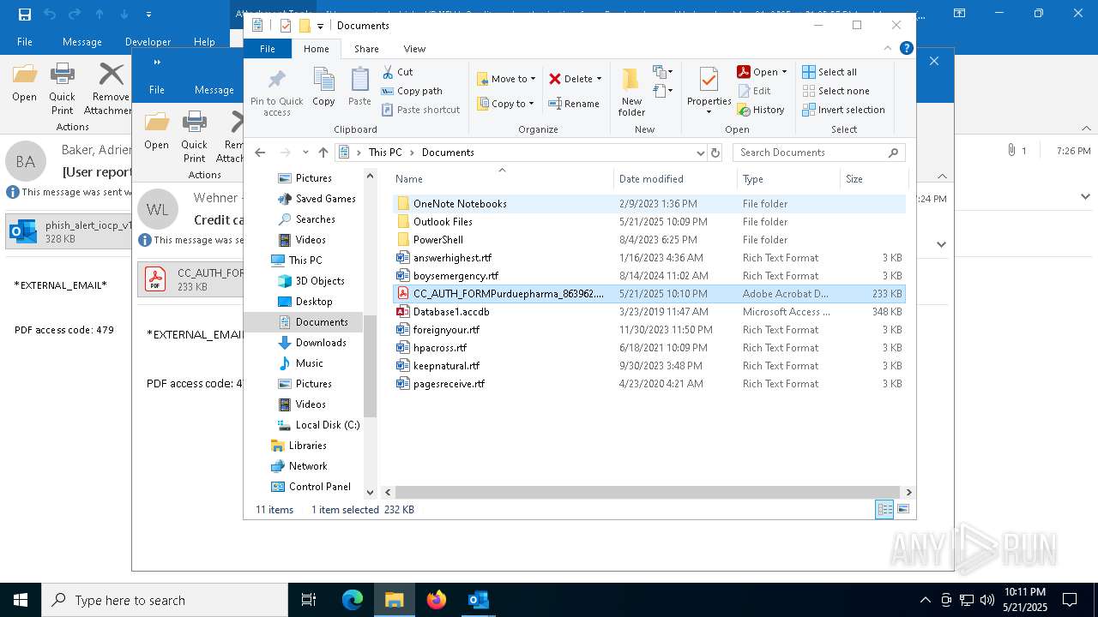Click Paste shortcut command
1098x617 pixels.
pos(420,110)
